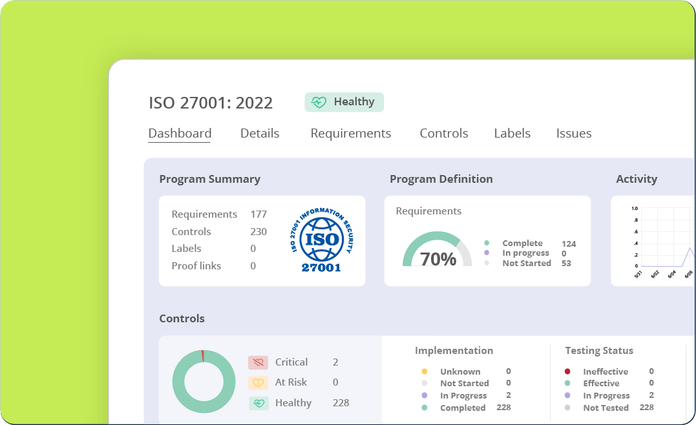696x425 pixels.
Task: Click In Progress under Testing Status
Action: pyautogui.click(x=609, y=395)
